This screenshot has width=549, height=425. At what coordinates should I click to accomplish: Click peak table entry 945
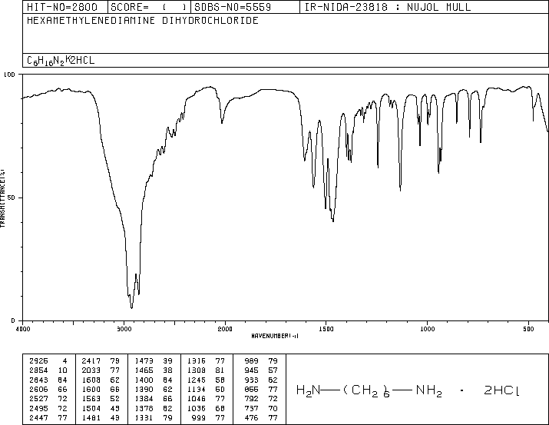point(251,370)
